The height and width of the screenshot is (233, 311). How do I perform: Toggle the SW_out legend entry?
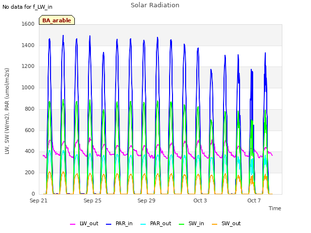pos(226,223)
